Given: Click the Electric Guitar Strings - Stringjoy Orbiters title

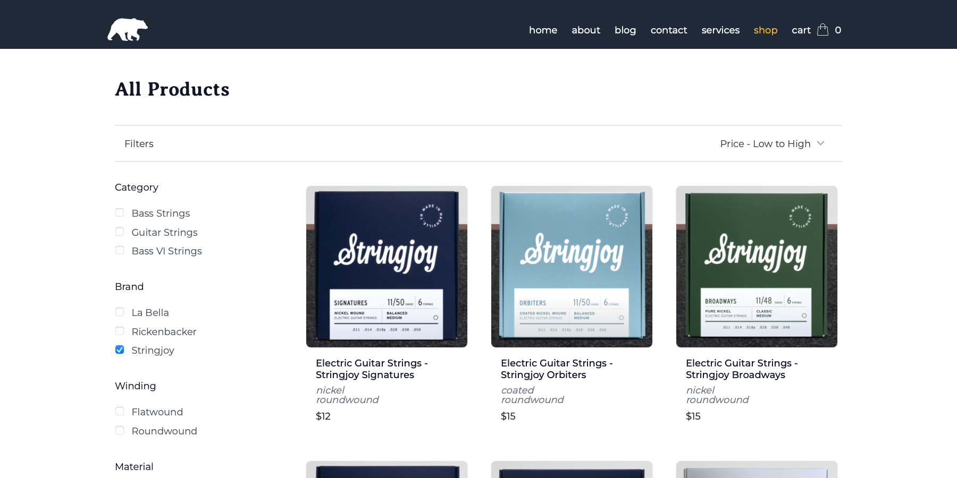Looking at the screenshot, I should point(557,369).
